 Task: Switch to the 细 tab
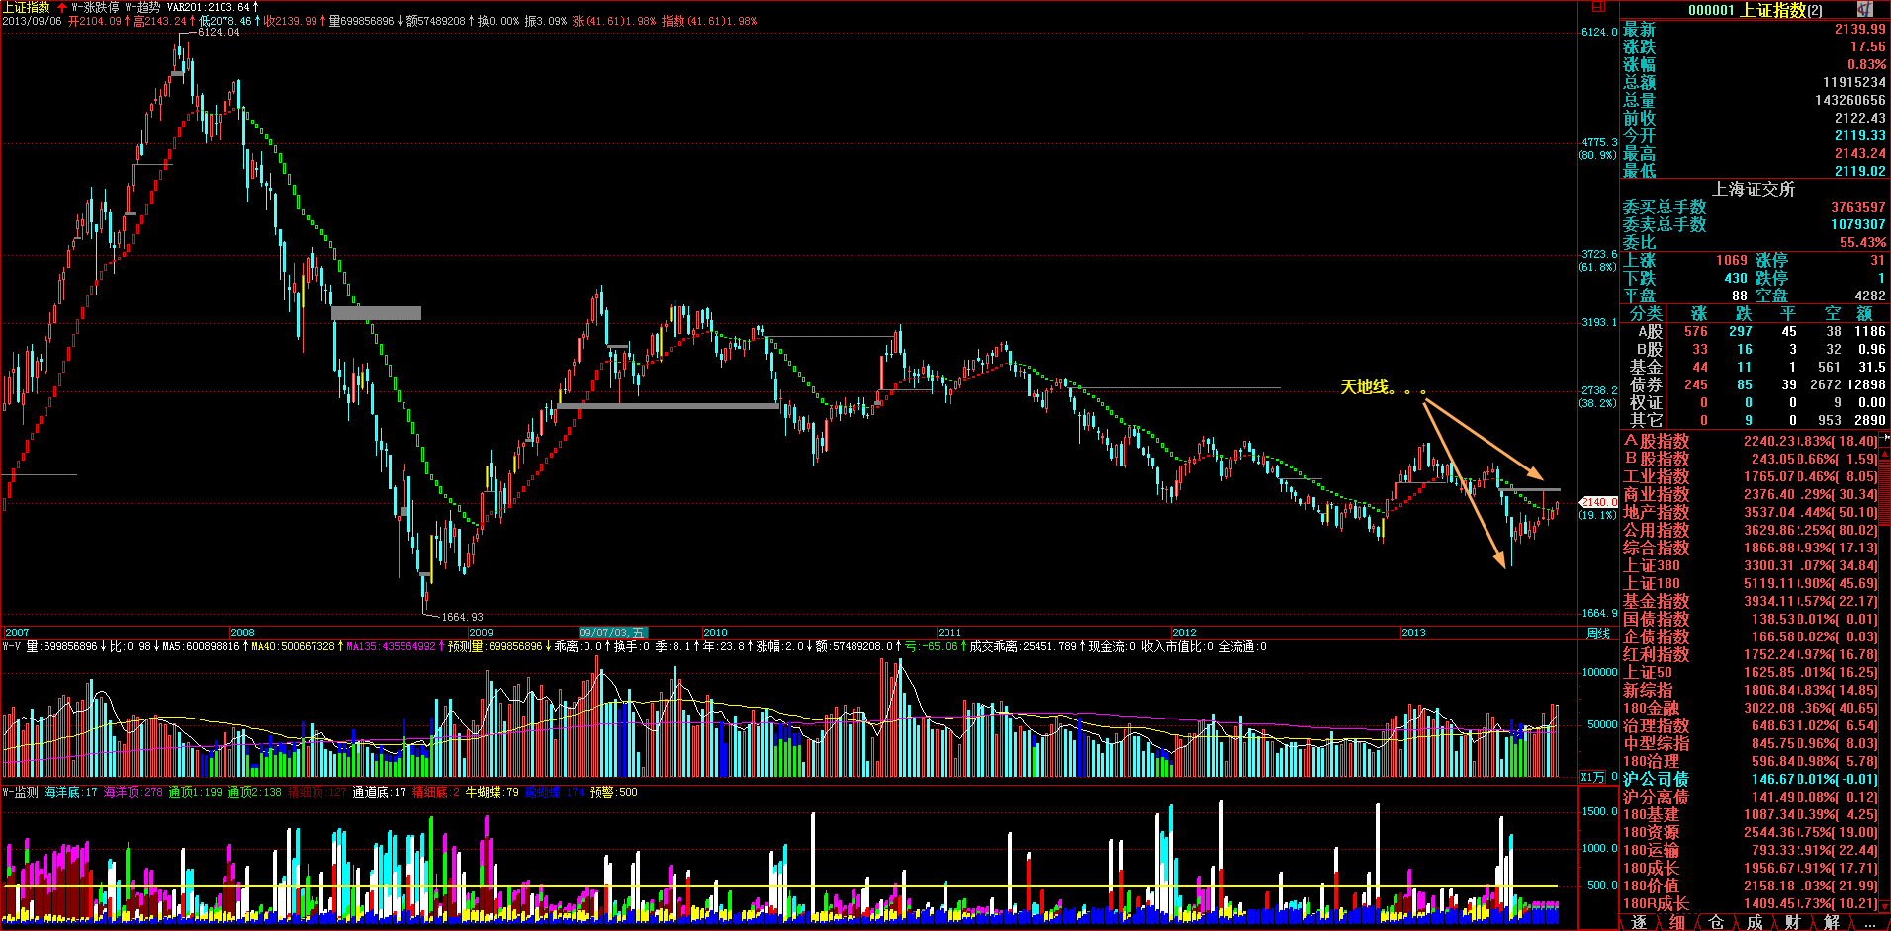point(1677,923)
